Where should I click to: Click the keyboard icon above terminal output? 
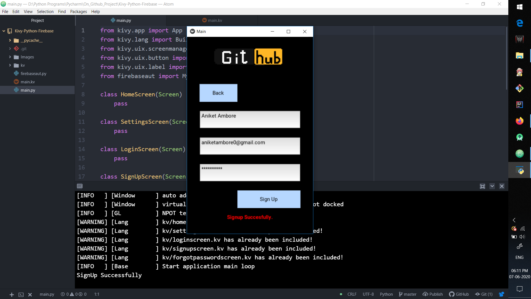(x=80, y=186)
